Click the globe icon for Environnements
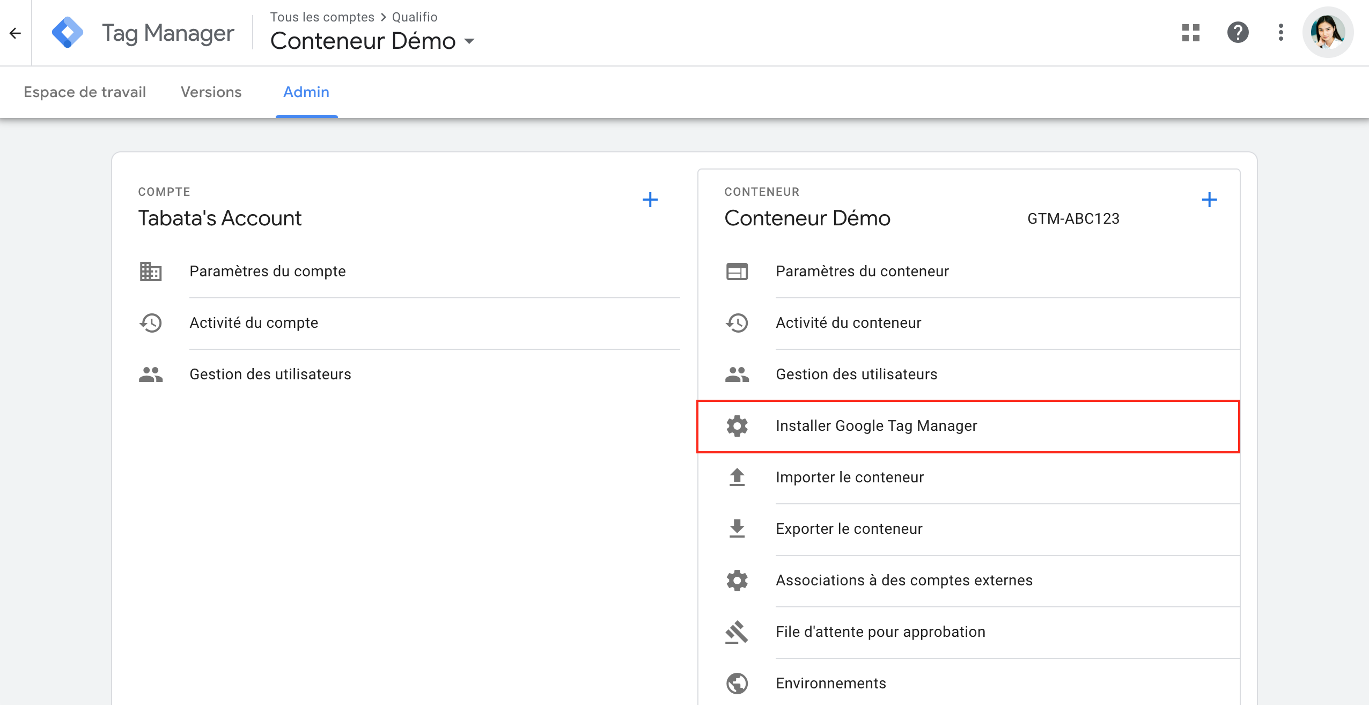The height and width of the screenshot is (705, 1369). click(x=737, y=684)
